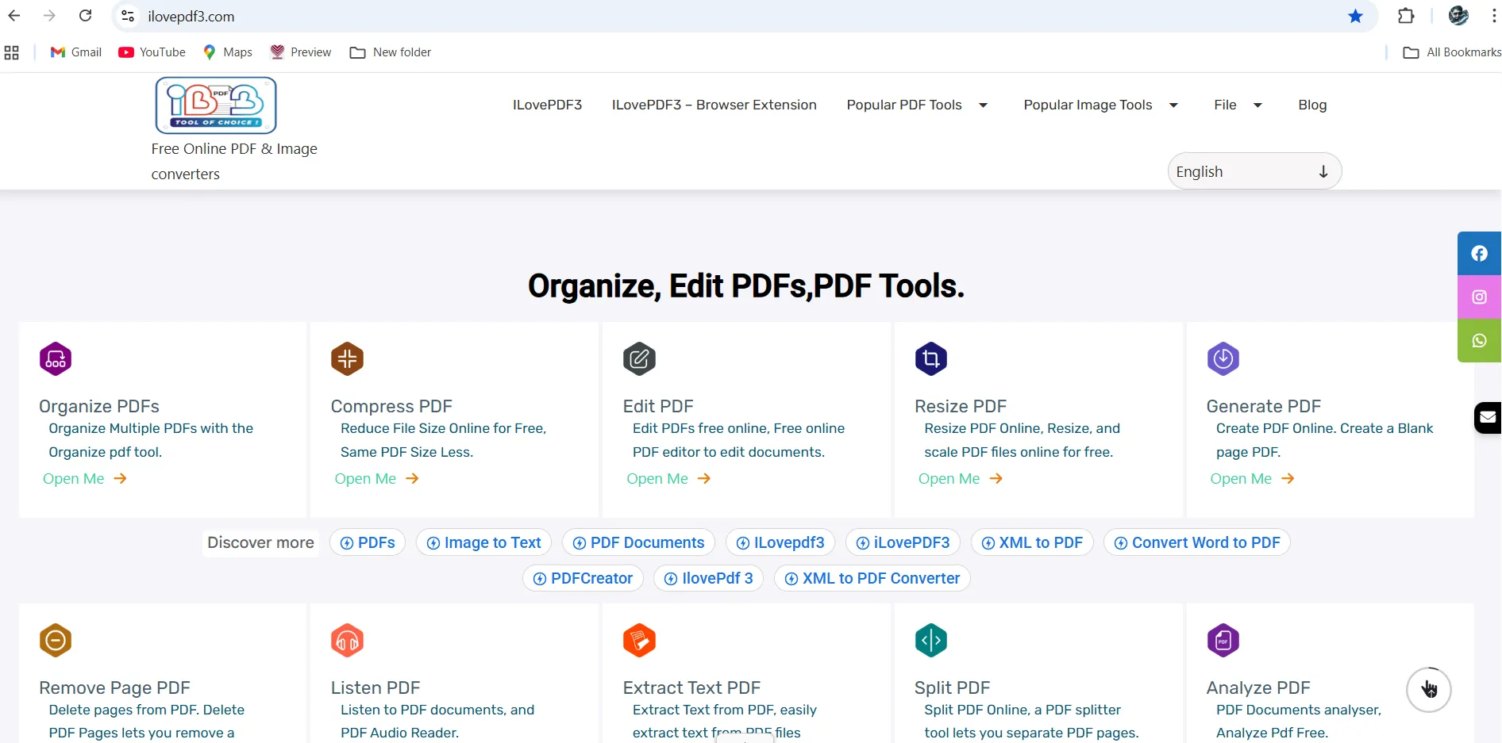Expand the File menu dropdown
The width and height of the screenshot is (1502, 743).
tap(1237, 105)
